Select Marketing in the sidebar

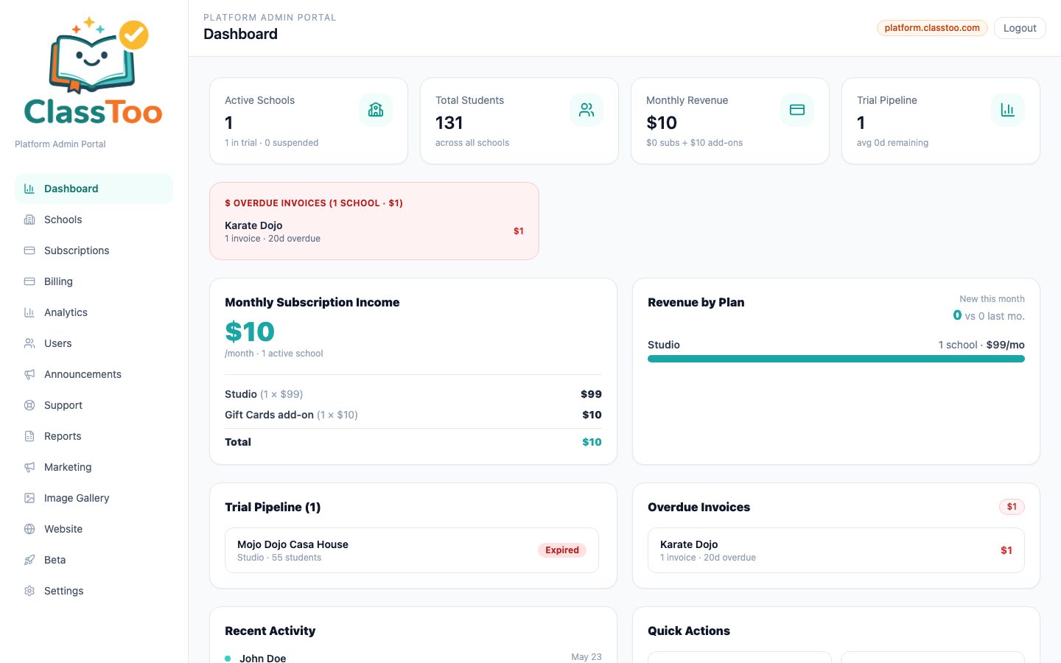pos(94,467)
